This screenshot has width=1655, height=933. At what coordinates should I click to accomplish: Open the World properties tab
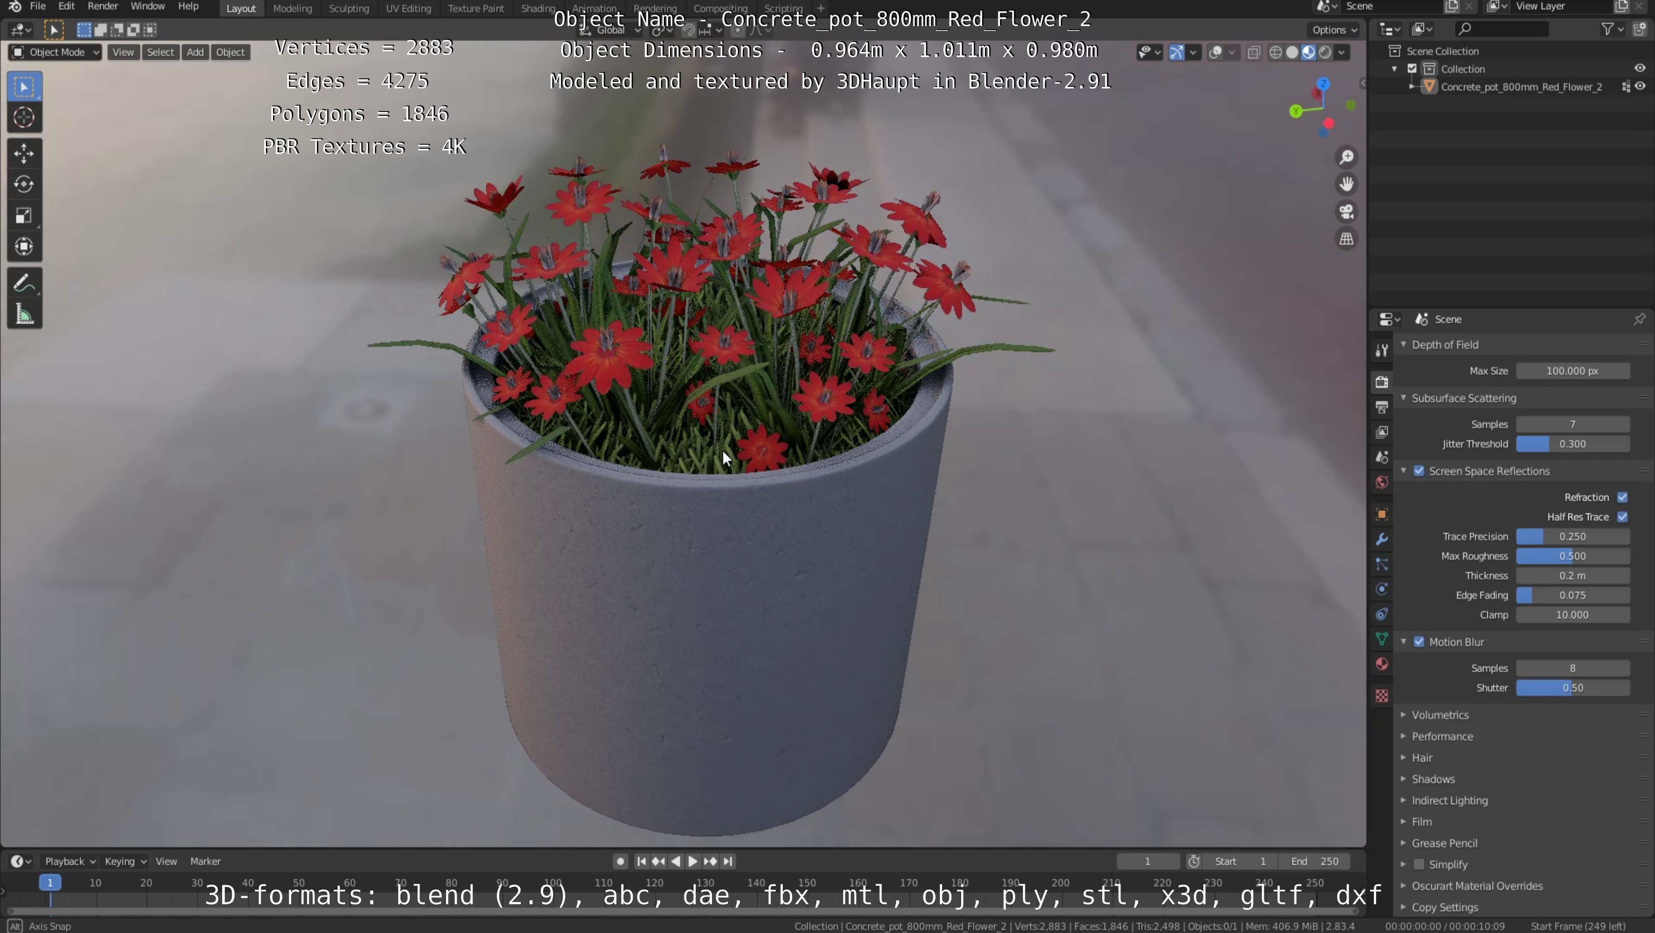pyautogui.click(x=1382, y=482)
